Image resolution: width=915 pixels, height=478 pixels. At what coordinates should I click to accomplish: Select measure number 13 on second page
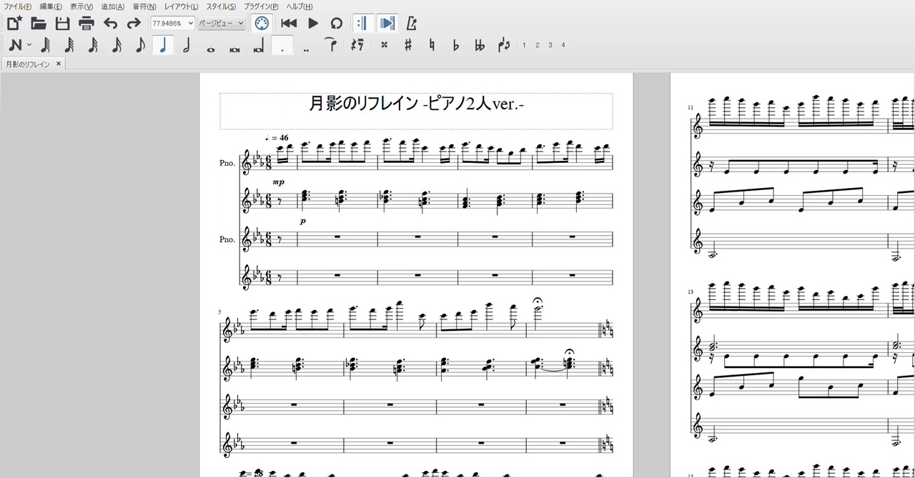pyautogui.click(x=691, y=292)
